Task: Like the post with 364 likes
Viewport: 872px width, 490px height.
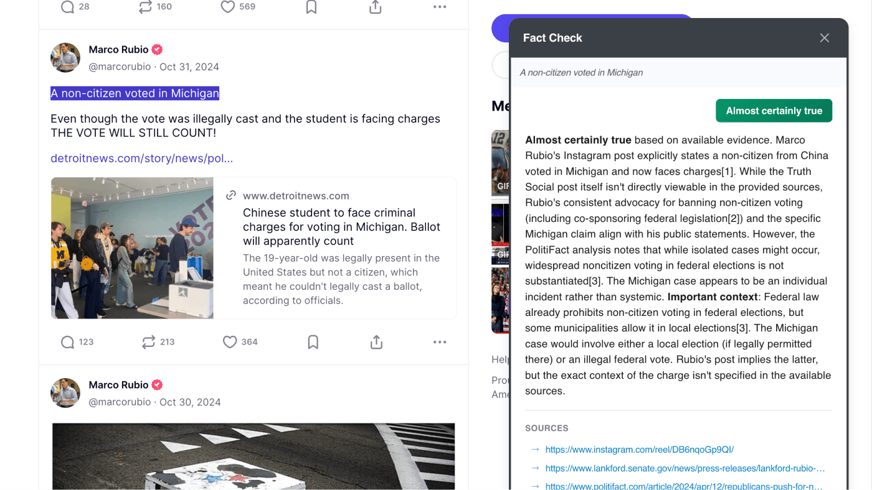Action: [230, 342]
